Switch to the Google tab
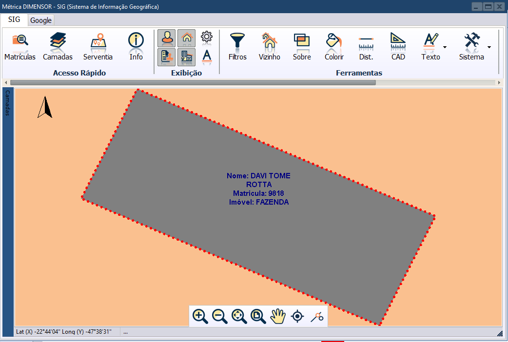Image resolution: width=508 pixels, height=342 pixels. (41, 20)
